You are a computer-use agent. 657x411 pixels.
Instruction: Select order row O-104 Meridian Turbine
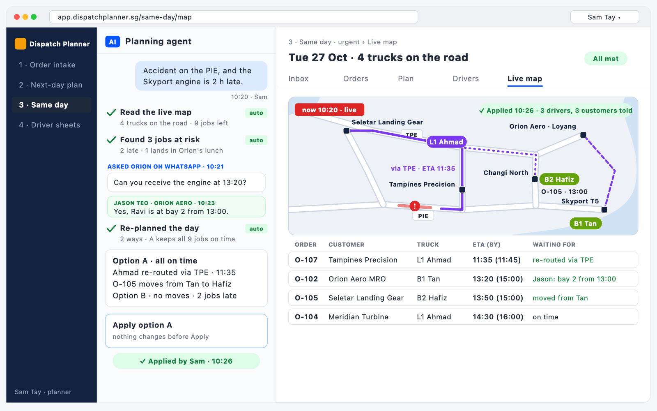point(463,316)
